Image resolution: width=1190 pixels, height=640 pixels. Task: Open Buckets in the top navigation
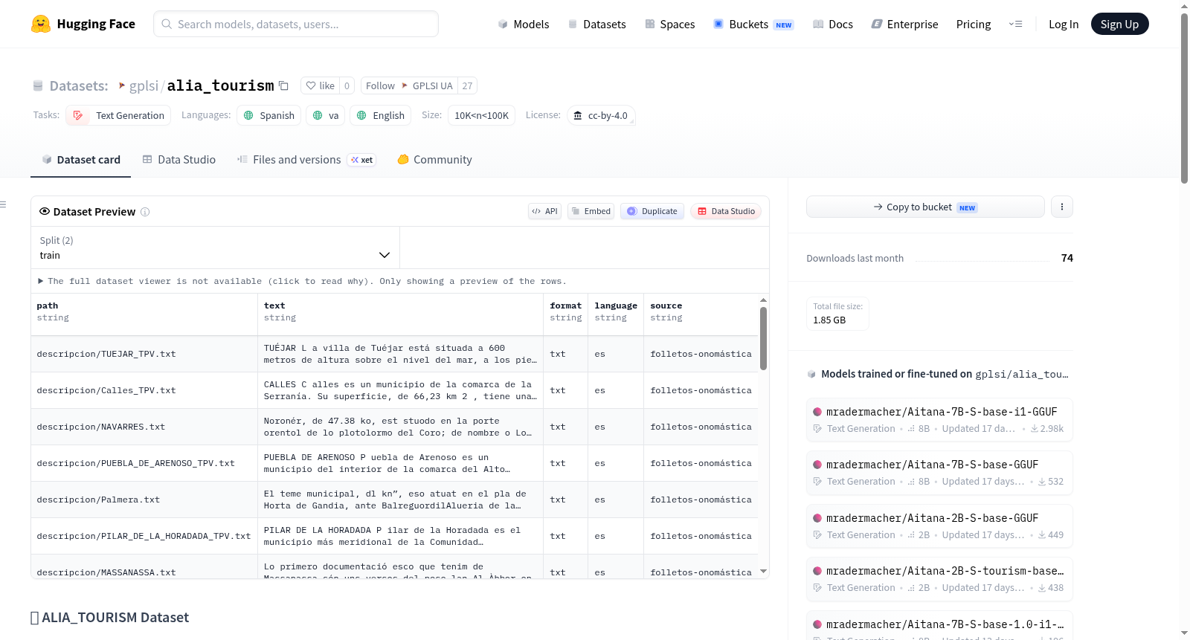pos(753,24)
